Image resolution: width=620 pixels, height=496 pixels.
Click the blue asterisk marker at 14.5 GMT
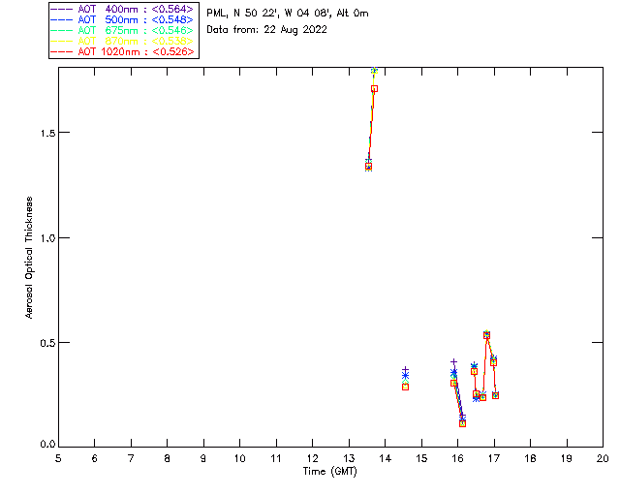click(x=405, y=375)
